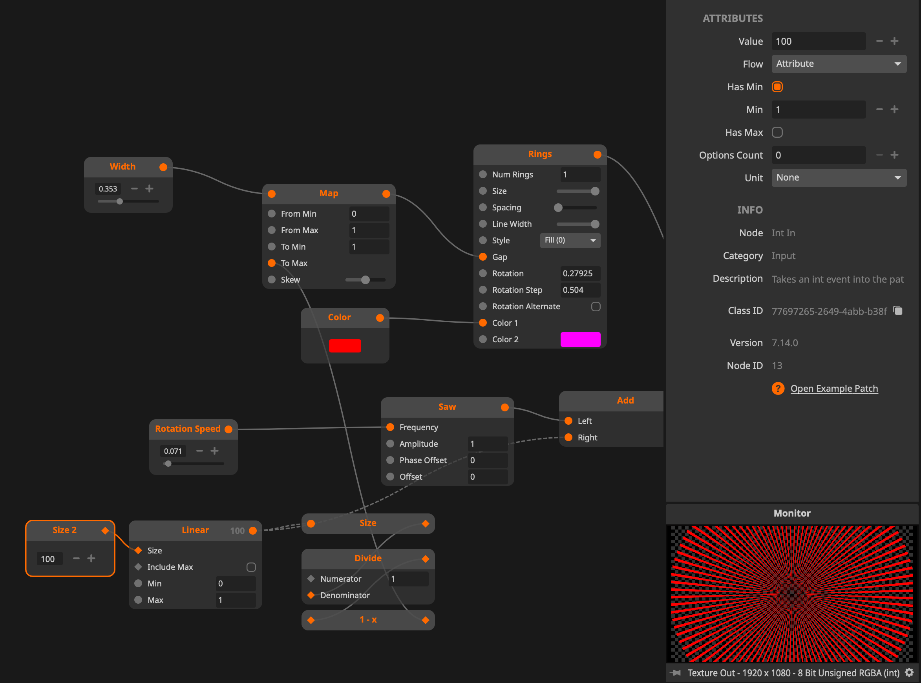Click the red swatch in Color node
Screen dimensions: 921x683
(x=345, y=346)
